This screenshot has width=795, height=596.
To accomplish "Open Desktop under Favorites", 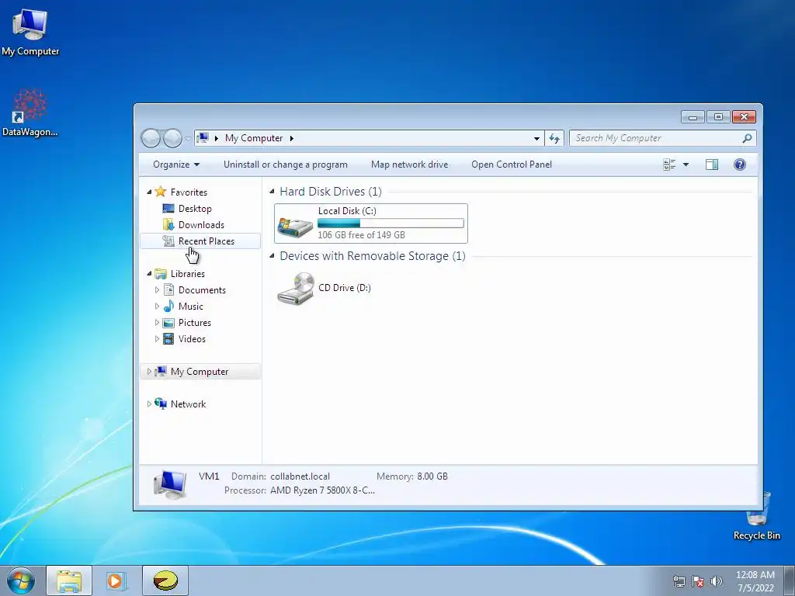I will coord(195,208).
